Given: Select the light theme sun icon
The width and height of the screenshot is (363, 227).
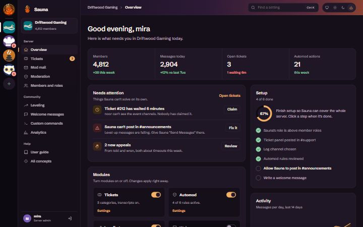Looking at the screenshot, I should pos(335,8).
